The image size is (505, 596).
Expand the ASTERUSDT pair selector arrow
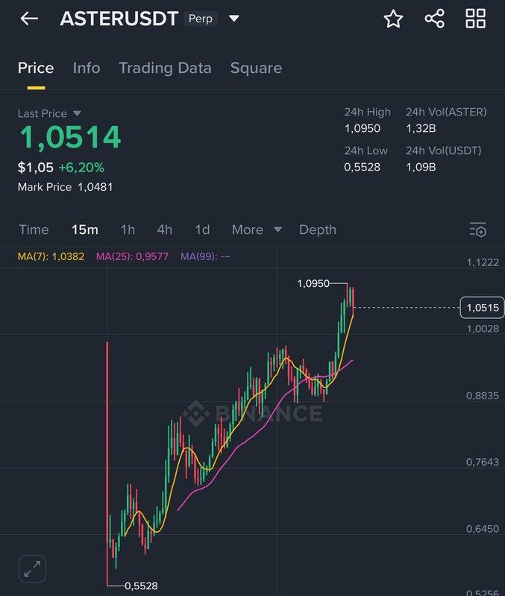pyautogui.click(x=234, y=18)
